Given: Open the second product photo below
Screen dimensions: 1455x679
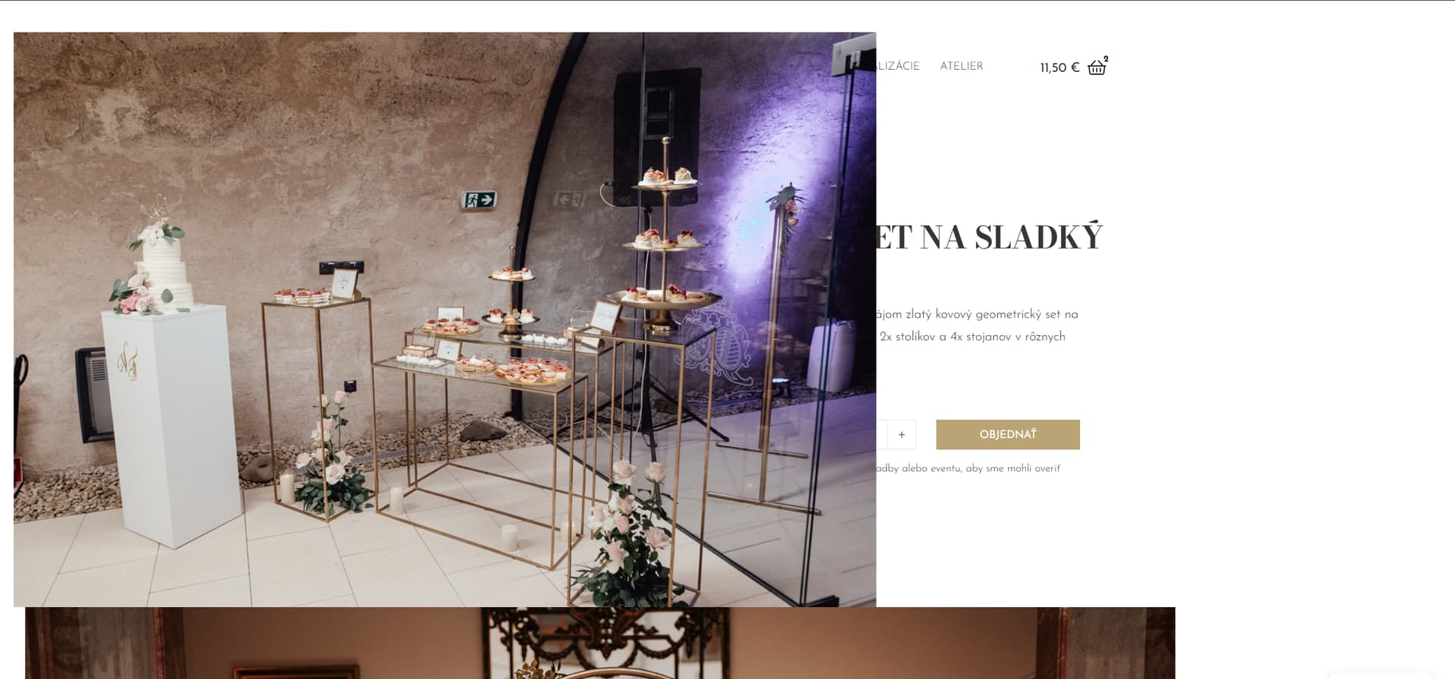Looking at the screenshot, I should coord(600,643).
